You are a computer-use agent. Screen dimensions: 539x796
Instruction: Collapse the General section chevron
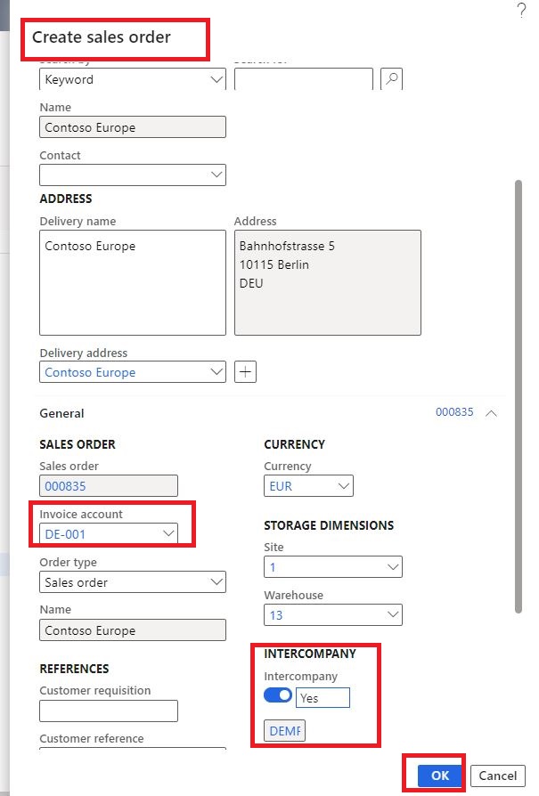pos(491,413)
